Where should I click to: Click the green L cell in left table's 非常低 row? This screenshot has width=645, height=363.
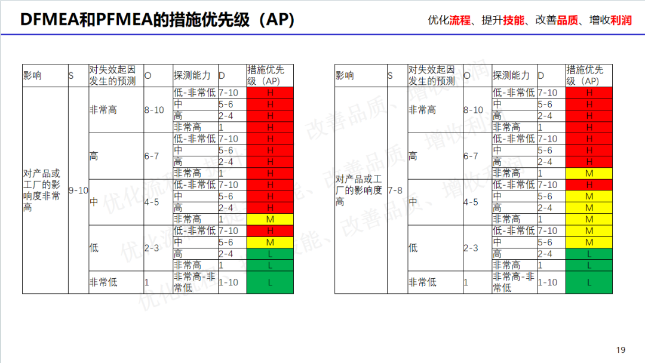(x=270, y=282)
